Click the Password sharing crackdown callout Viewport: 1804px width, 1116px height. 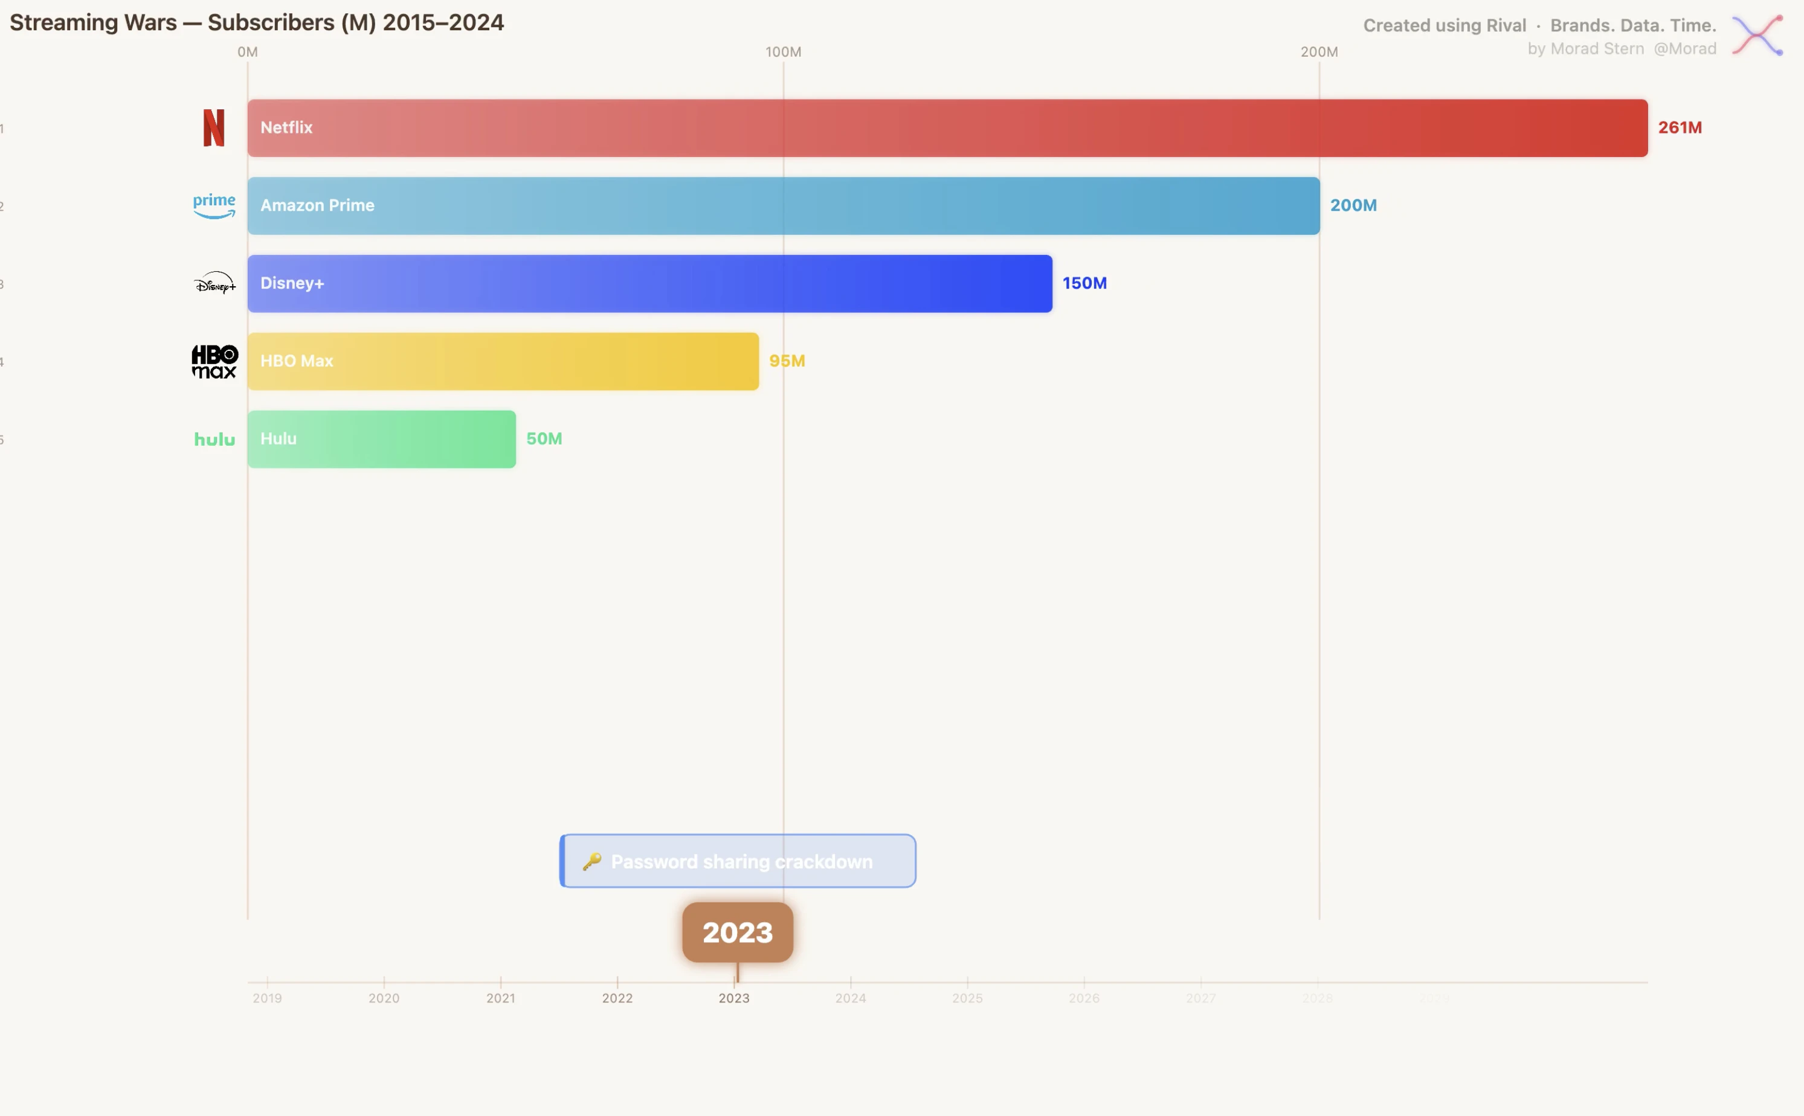738,861
